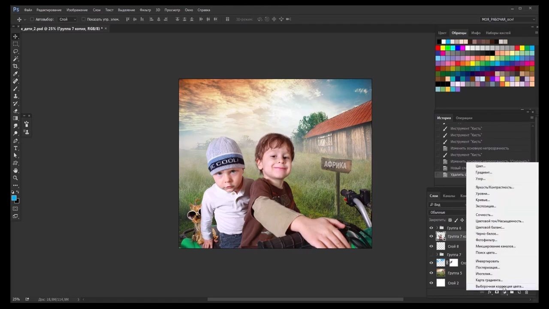Image resolution: width=549 pixels, height=309 pixels.
Task: Select the Path Selection tool
Action: click(x=15, y=155)
